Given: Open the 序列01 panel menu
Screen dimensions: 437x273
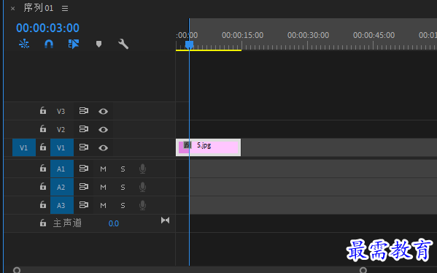Looking at the screenshot, I should pyautogui.click(x=65, y=8).
